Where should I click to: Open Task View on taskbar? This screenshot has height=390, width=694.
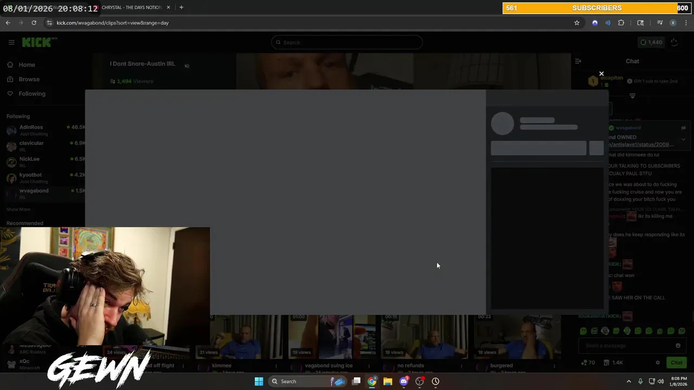pos(356,381)
